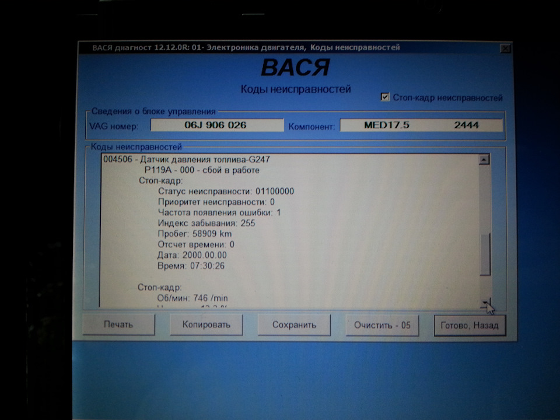This screenshot has height=420, width=560.
Task: Click the Пробег: 58909 km line
Action: point(194,234)
